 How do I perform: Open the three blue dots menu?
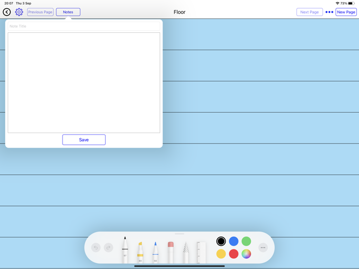(x=329, y=12)
